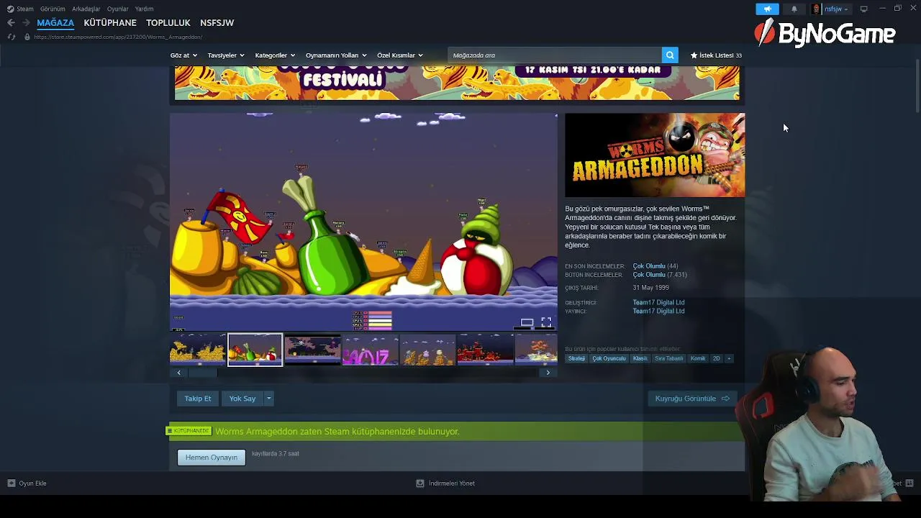Click the KÜTÜPHANEDE library badge
This screenshot has width=921, height=518.
[189, 431]
